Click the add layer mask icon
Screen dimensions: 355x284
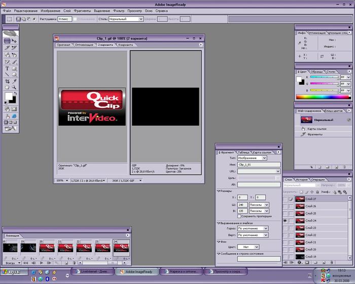[307, 263]
